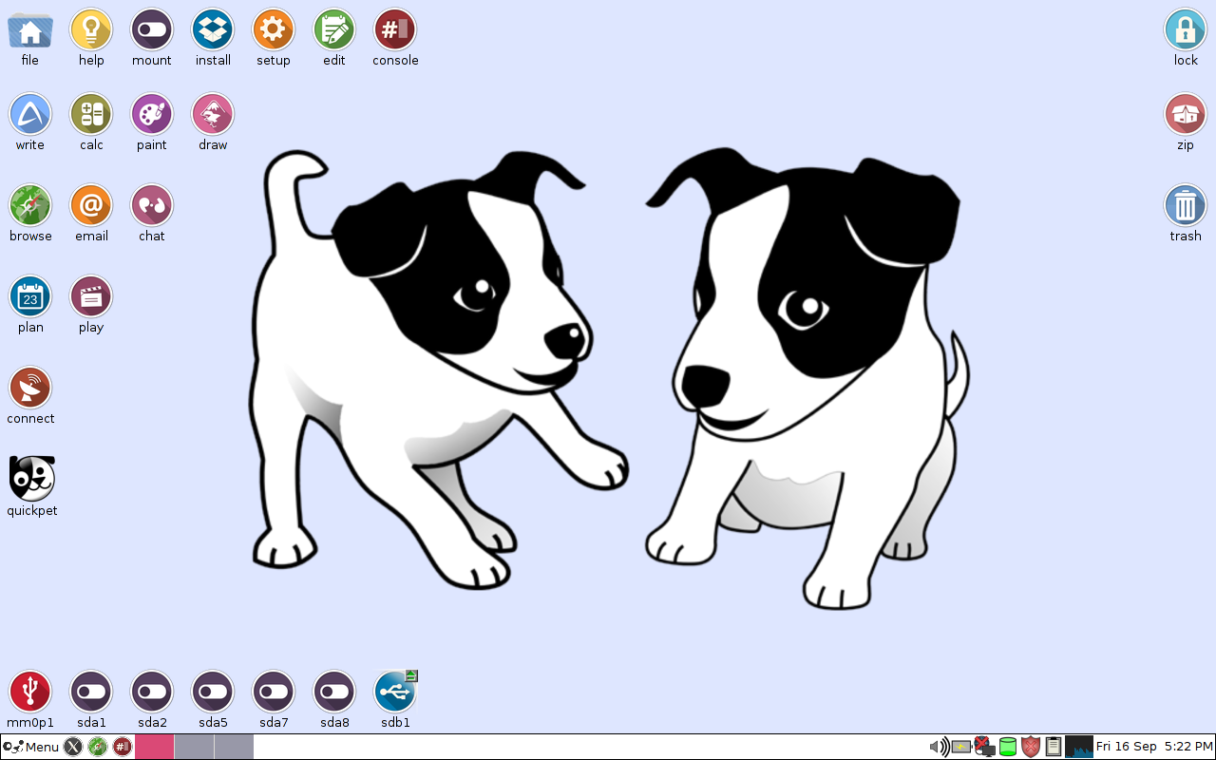Screen dimensions: 1216x760
Task: Launch the paint application
Action: [152, 115]
